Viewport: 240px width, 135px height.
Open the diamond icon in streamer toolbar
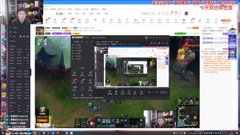tap(127, 20)
